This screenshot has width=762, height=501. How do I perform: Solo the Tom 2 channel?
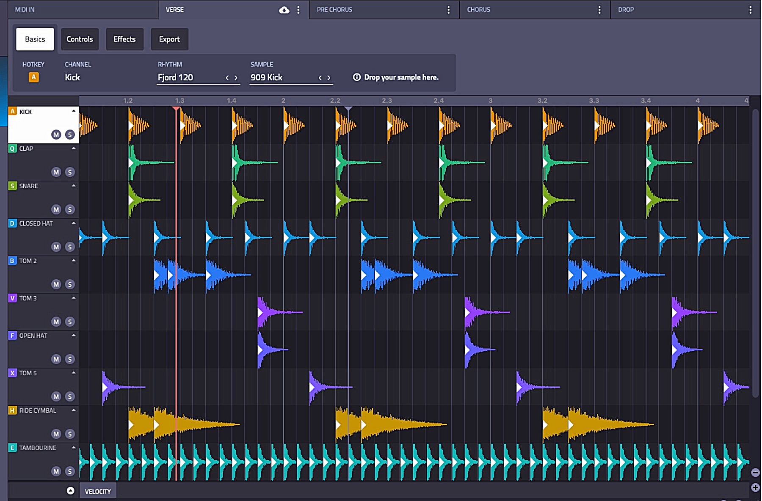[x=70, y=284]
